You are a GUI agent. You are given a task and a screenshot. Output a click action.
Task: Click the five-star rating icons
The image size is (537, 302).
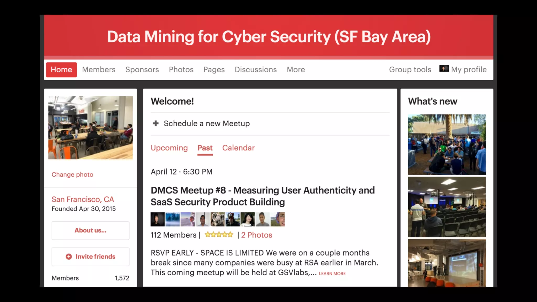click(x=219, y=235)
